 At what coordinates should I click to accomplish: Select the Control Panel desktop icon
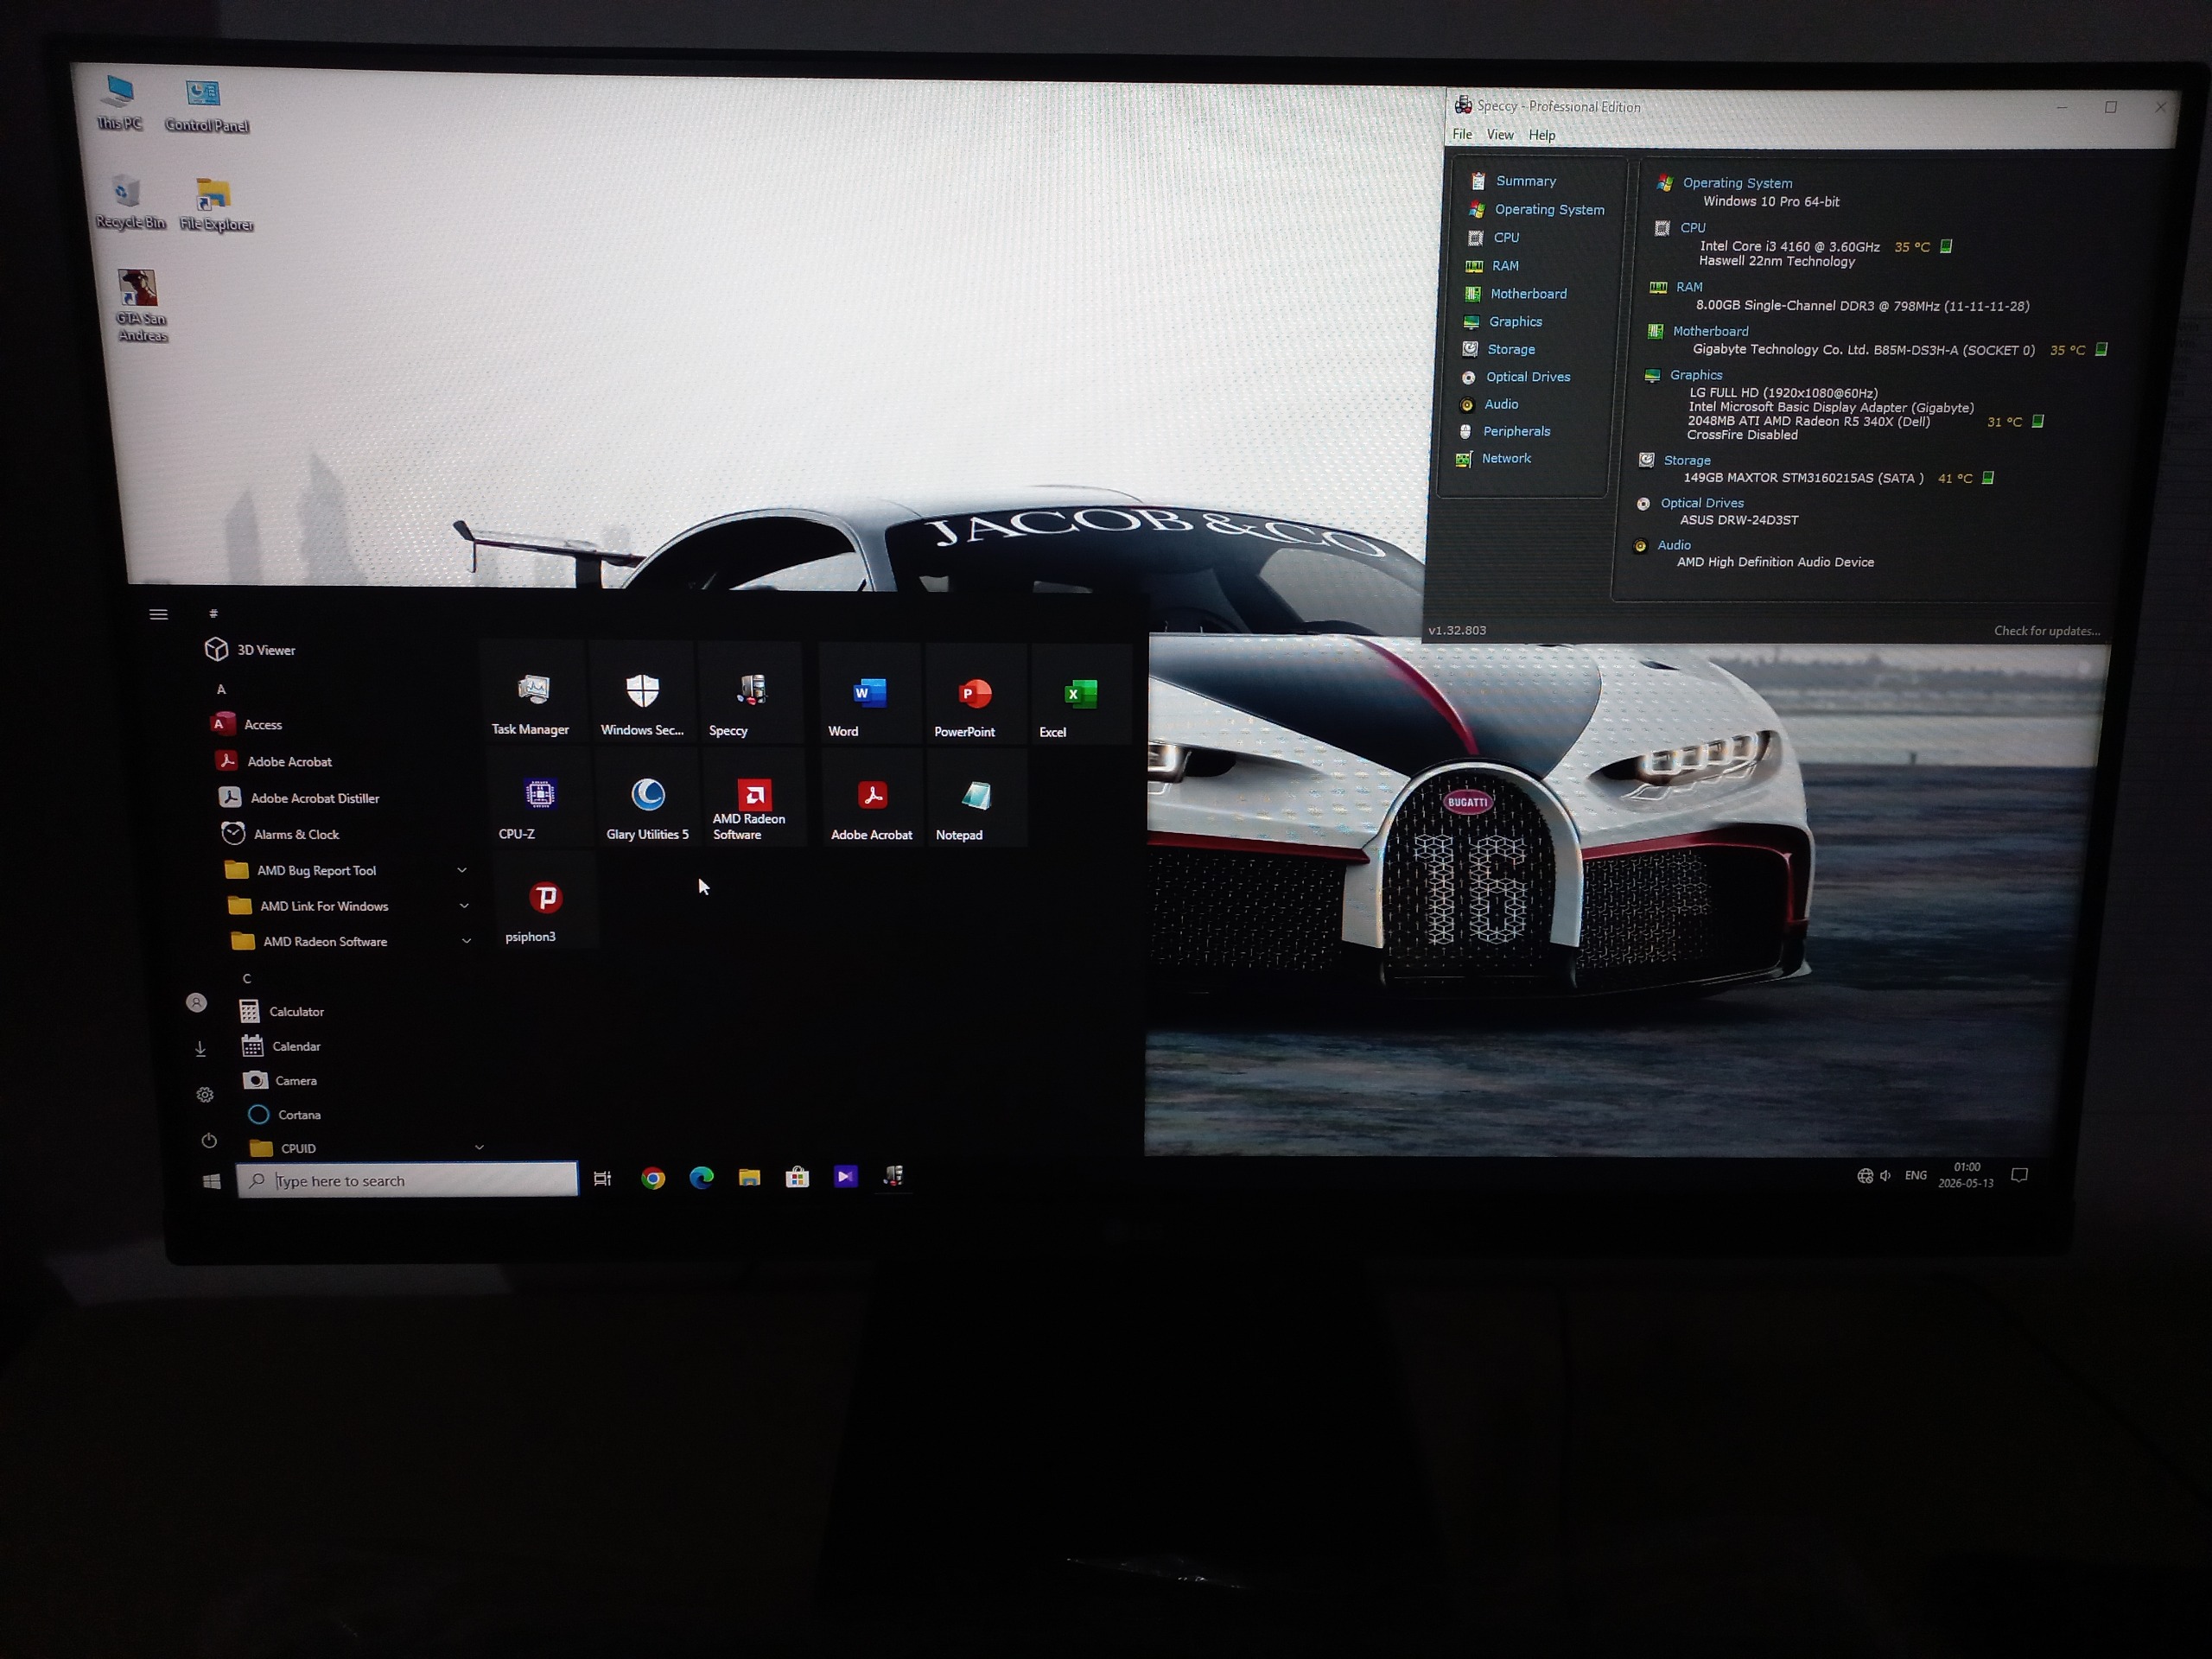pyautogui.click(x=206, y=106)
